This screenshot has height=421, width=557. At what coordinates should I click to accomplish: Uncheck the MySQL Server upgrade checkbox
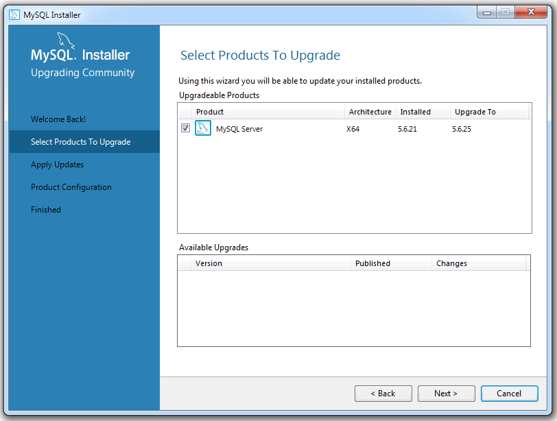[x=185, y=128]
